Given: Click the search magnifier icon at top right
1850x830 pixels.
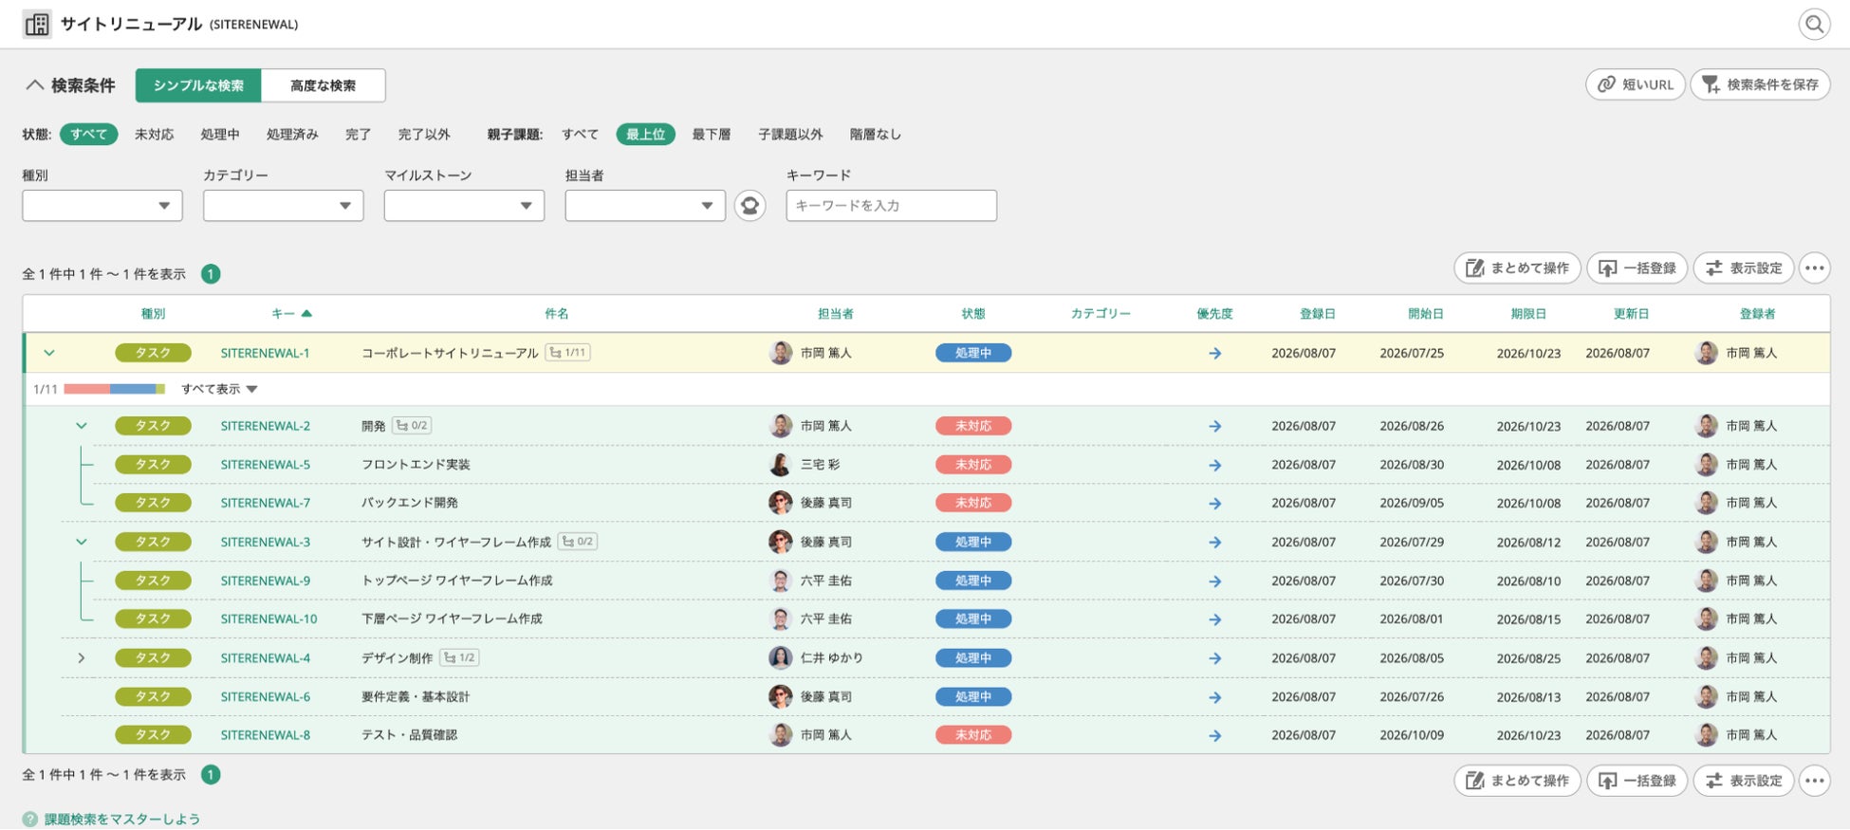Looking at the screenshot, I should coord(1814,24).
